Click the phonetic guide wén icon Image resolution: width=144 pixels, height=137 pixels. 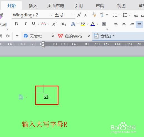click(x=102, y=15)
